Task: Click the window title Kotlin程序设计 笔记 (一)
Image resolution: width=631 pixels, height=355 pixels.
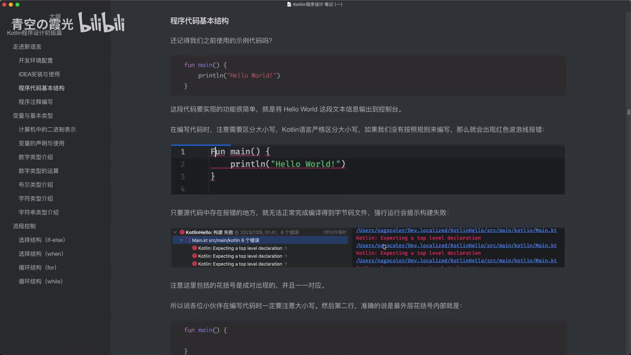Action: [317, 4]
